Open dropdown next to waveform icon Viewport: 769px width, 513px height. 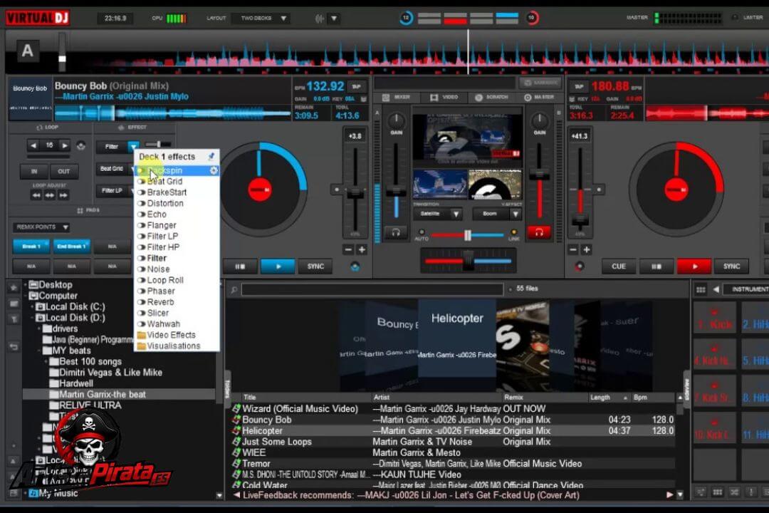pos(334,19)
